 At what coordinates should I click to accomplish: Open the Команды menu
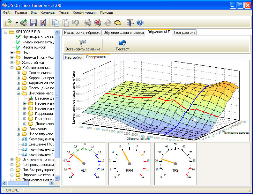[48, 12]
